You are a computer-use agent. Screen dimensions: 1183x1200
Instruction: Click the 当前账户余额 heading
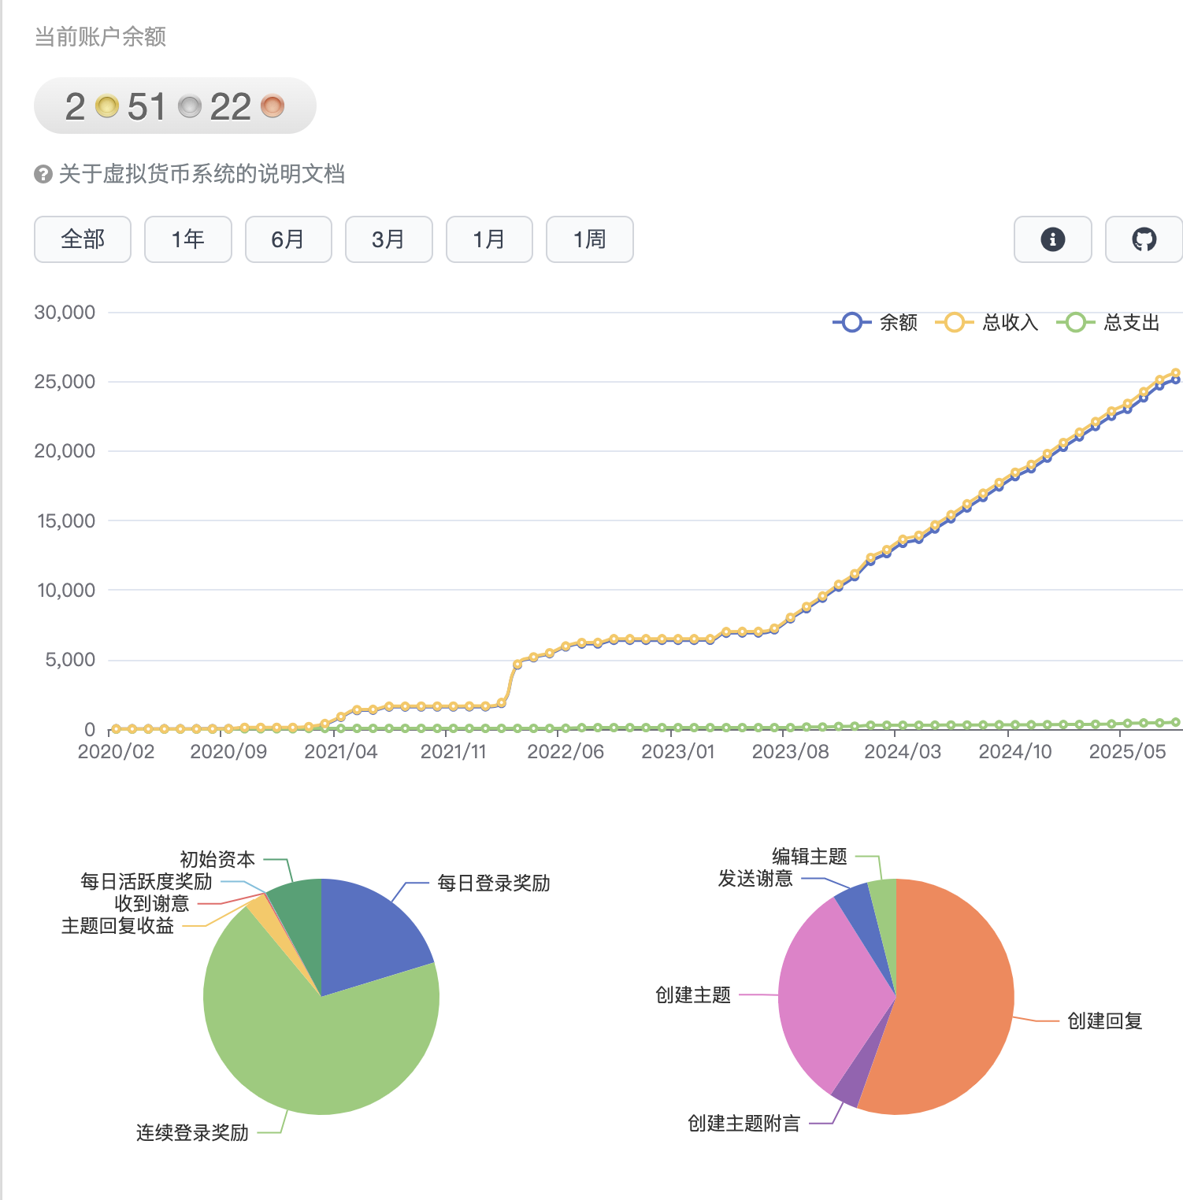(100, 37)
